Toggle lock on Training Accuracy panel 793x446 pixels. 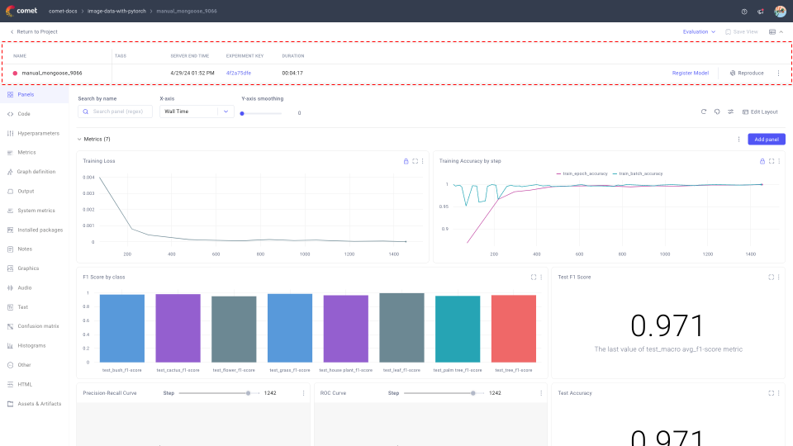pyautogui.click(x=762, y=161)
